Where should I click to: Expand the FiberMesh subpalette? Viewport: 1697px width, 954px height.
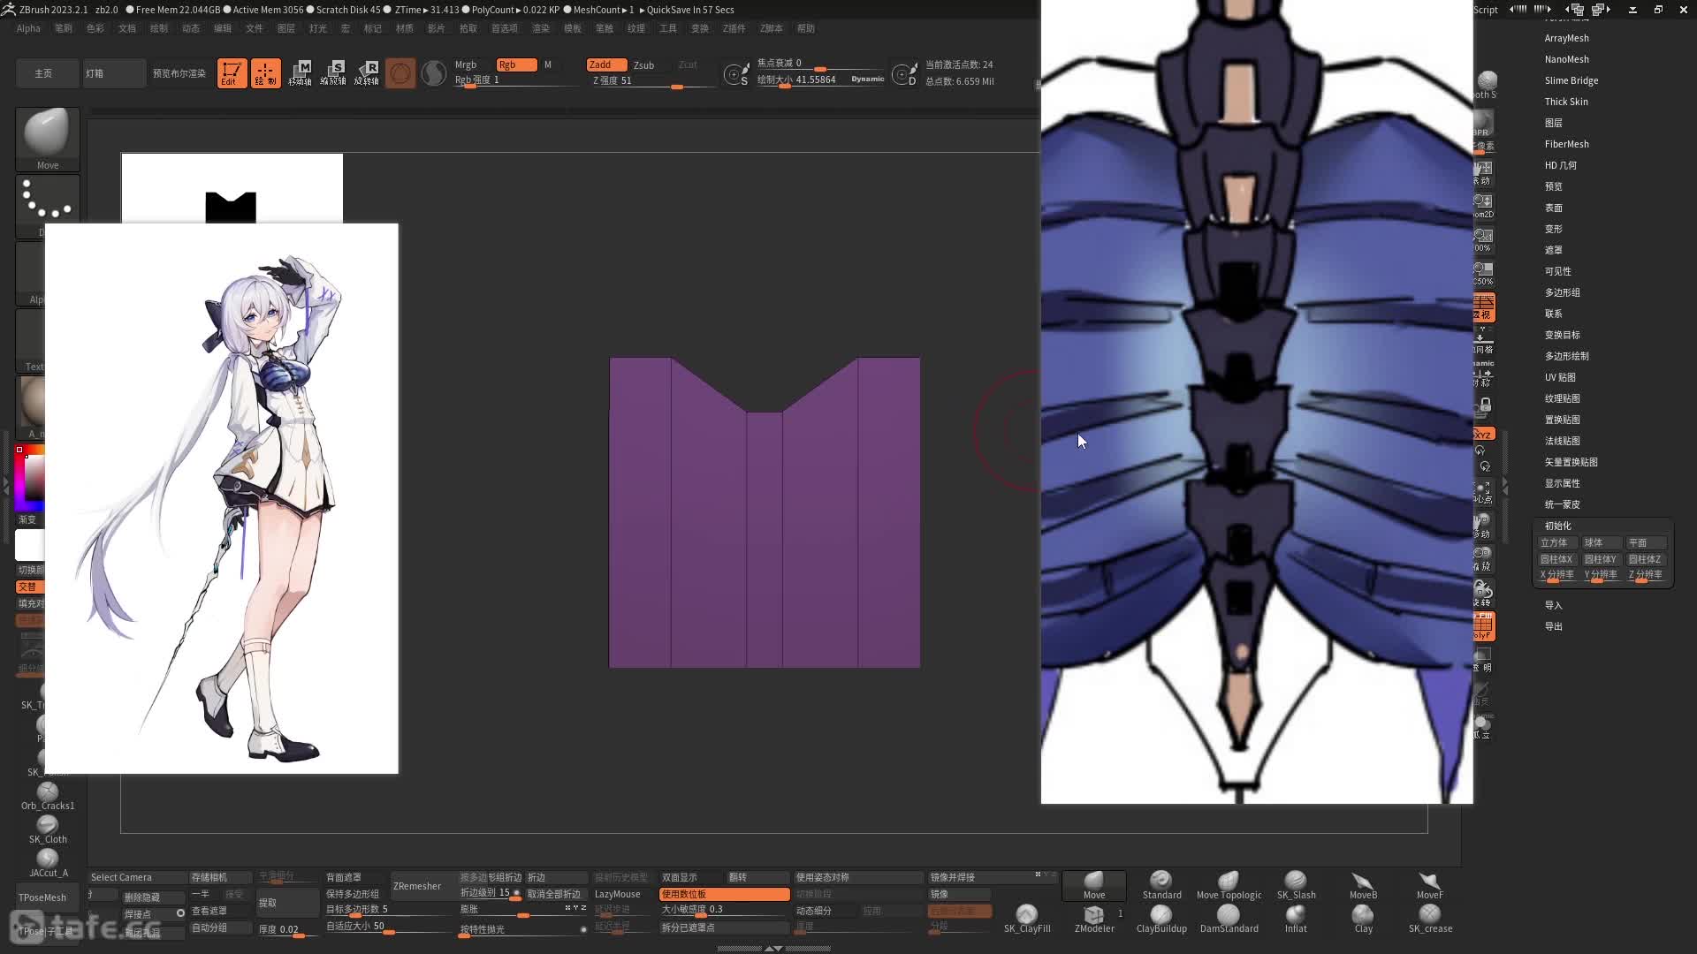pos(1566,144)
